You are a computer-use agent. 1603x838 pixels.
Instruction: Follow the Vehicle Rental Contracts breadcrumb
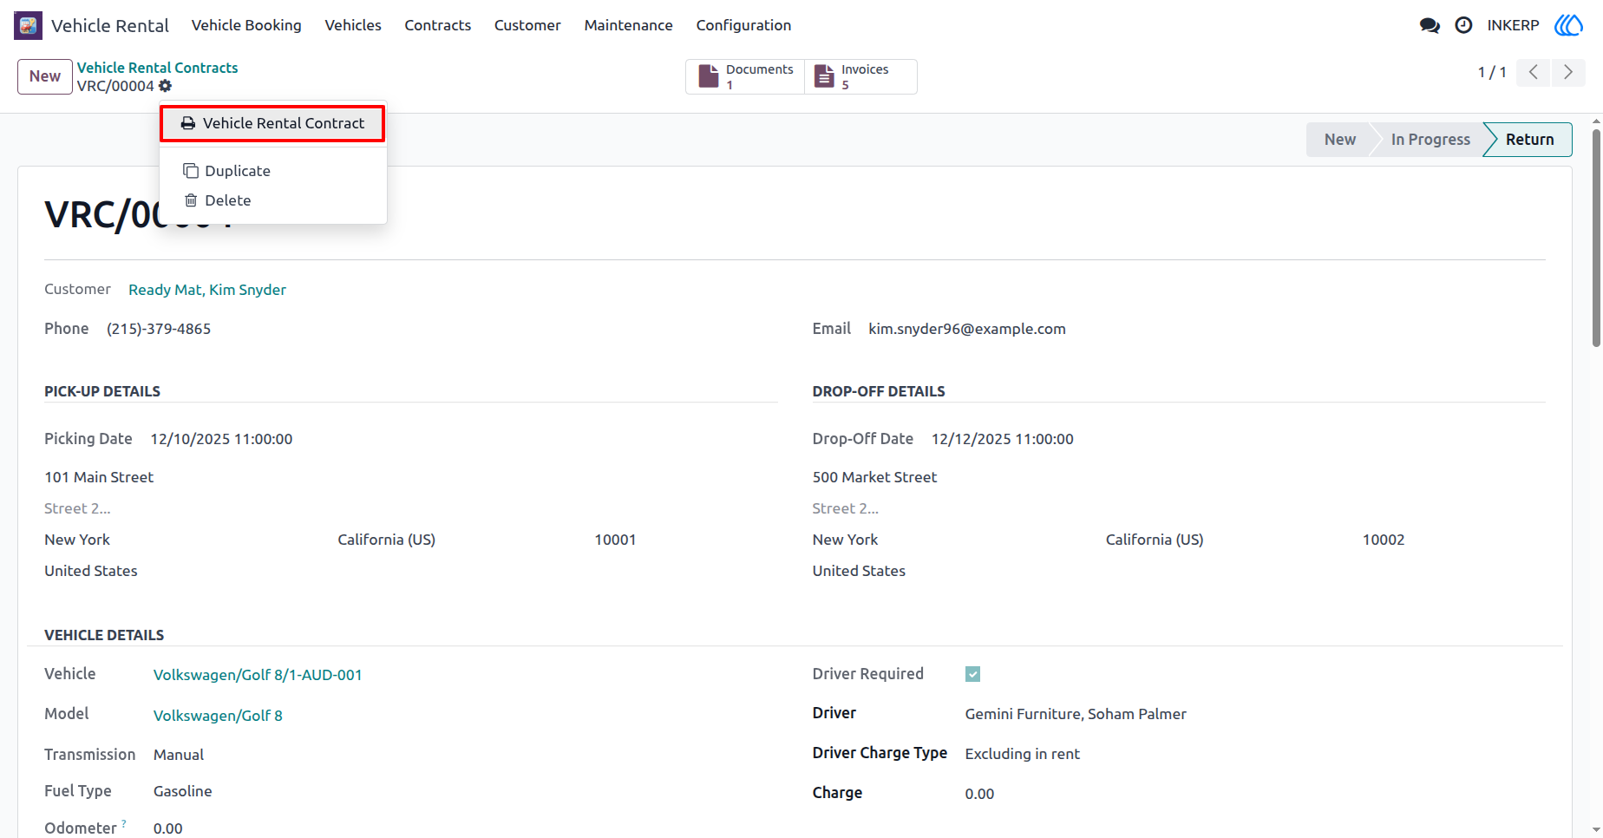157,68
